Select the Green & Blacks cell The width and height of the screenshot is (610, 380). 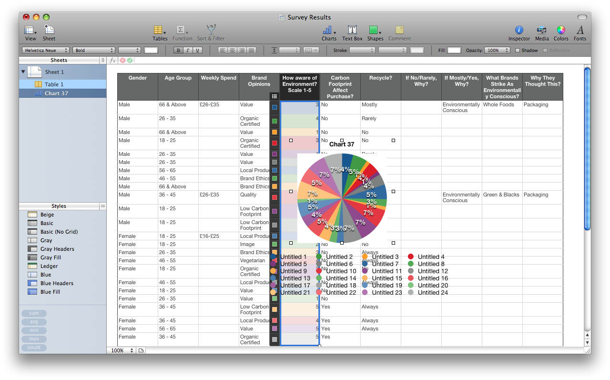[x=502, y=197]
